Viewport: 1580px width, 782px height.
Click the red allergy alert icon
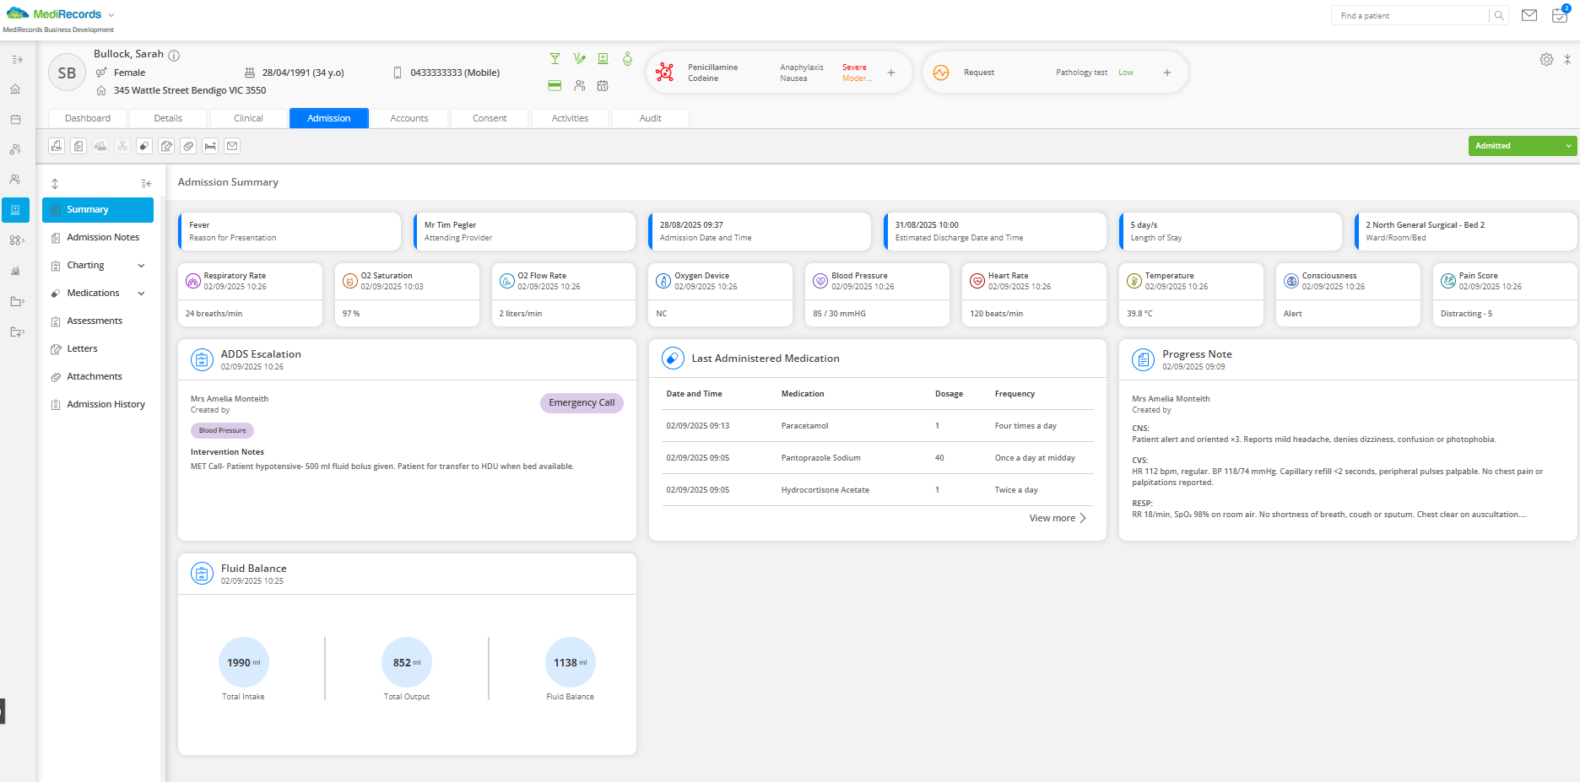665,73
